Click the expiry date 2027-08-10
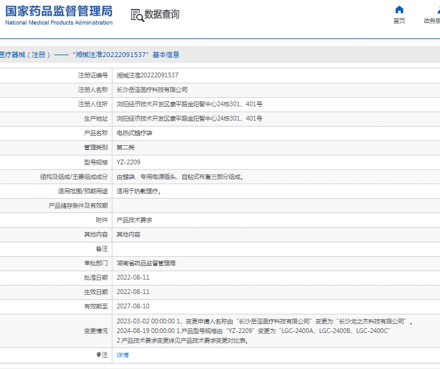Screen dimensions: 440x369 point(133,306)
